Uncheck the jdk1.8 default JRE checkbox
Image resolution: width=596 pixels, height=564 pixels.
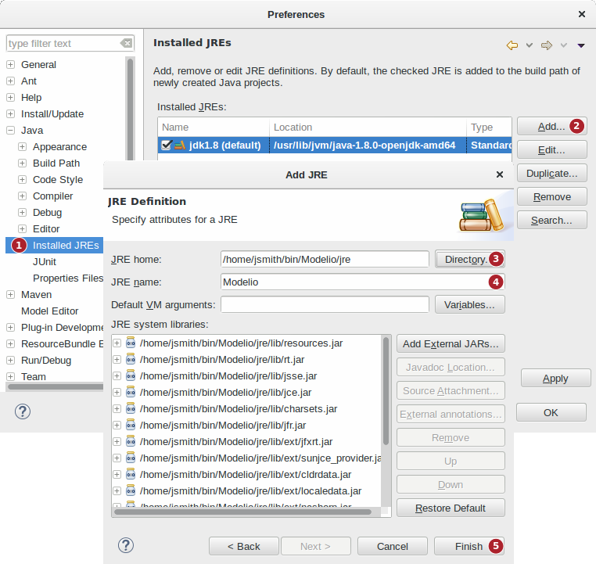[166, 145]
